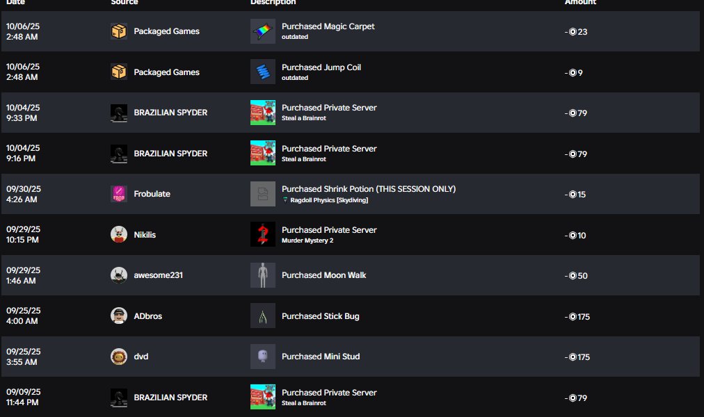Click dvd avatar icon

pos(119,357)
